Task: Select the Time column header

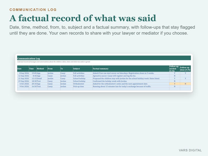Action: tap(33, 69)
